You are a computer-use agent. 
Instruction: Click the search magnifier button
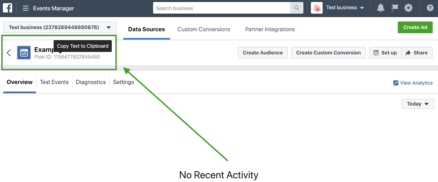click(x=296, y=8)
